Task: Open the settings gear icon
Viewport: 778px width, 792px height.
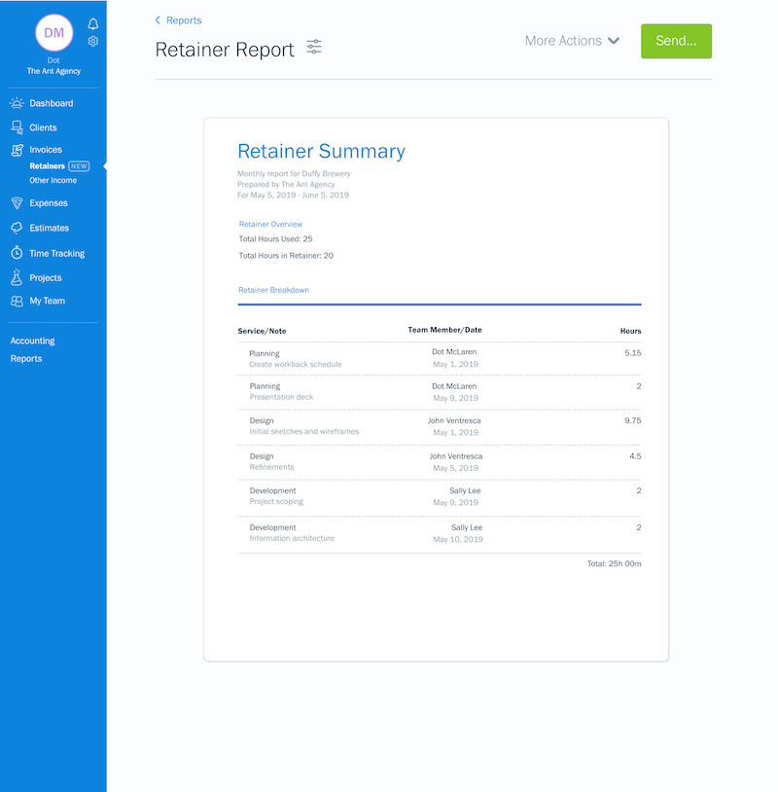Action: point(93,42)
